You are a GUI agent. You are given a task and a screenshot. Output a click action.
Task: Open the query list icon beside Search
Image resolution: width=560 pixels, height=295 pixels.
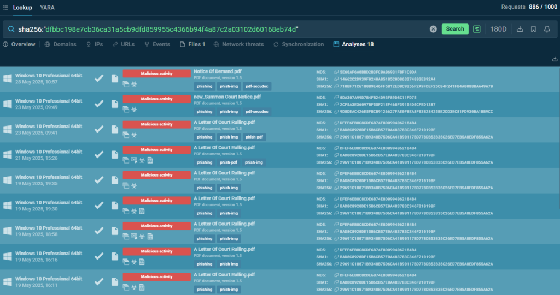tap(477, 29)
